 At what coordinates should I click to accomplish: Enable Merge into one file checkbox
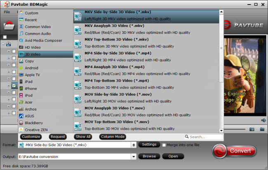click(x=164, y=145)
